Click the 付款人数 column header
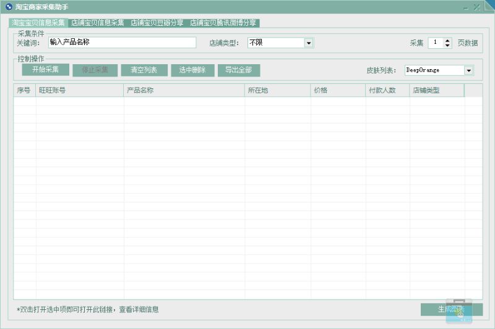 tap(388, 90)
